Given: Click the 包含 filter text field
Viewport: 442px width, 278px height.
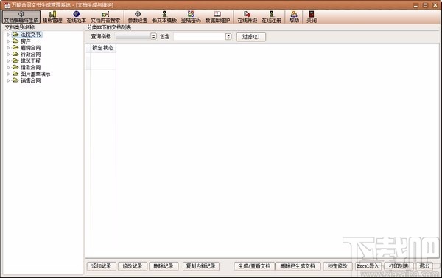Looking at the screenshot, I should [200, 37].
